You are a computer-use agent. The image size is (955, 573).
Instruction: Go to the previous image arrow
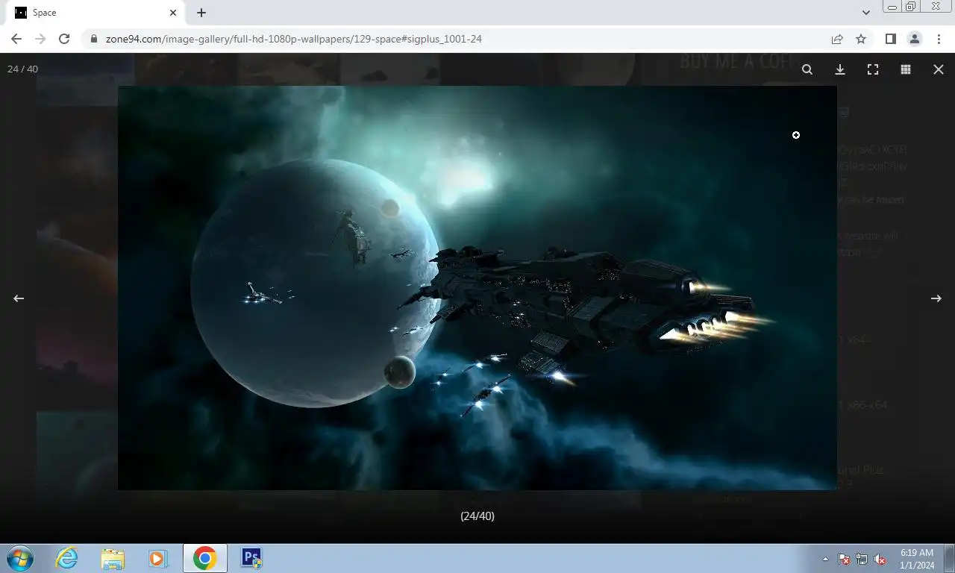pos(19,298)
